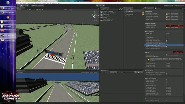Open the Create dropdown in Project panel
Image resolution: width=185 pixels, height=104 pixels.
pos(103,10)
